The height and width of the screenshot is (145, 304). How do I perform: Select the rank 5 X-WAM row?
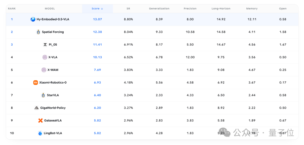[152, 70]
